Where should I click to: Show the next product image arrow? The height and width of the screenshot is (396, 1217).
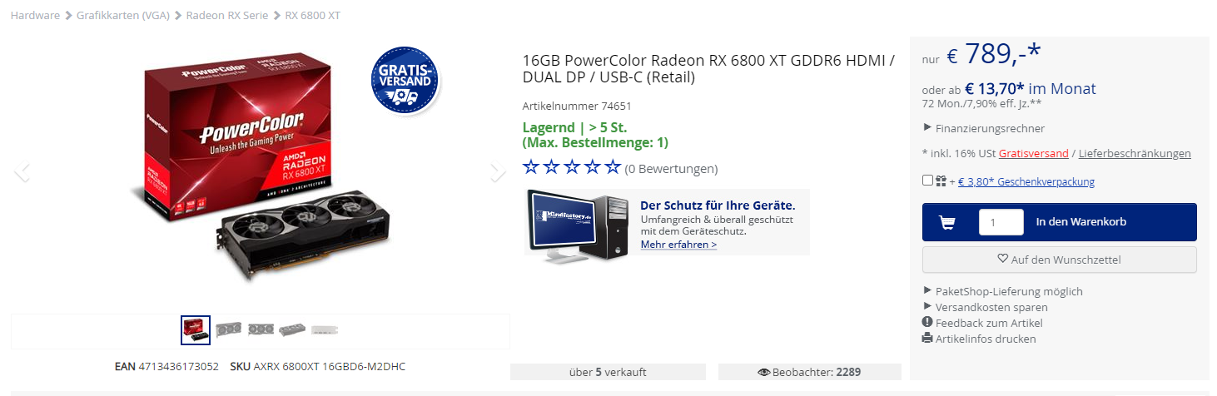[498, 172]
